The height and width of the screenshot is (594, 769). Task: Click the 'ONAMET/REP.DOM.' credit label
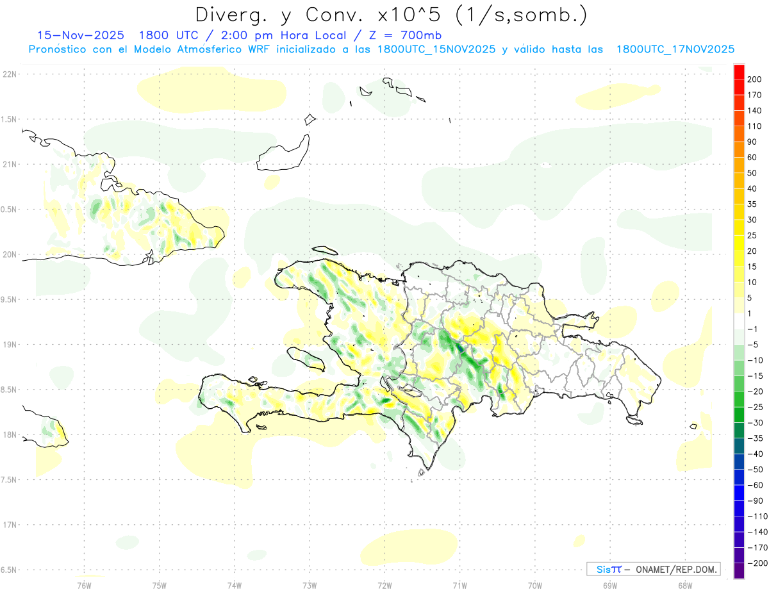click(x=675, y=569)
